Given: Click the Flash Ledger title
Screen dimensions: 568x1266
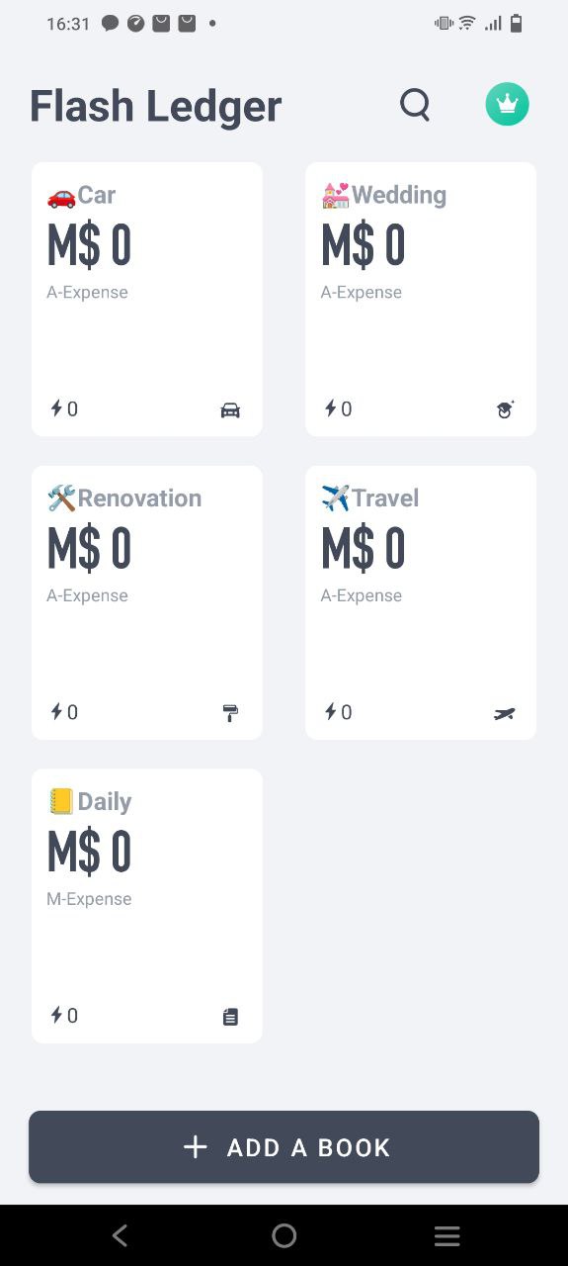Looking at the screenshot, I should click(155, 106).
